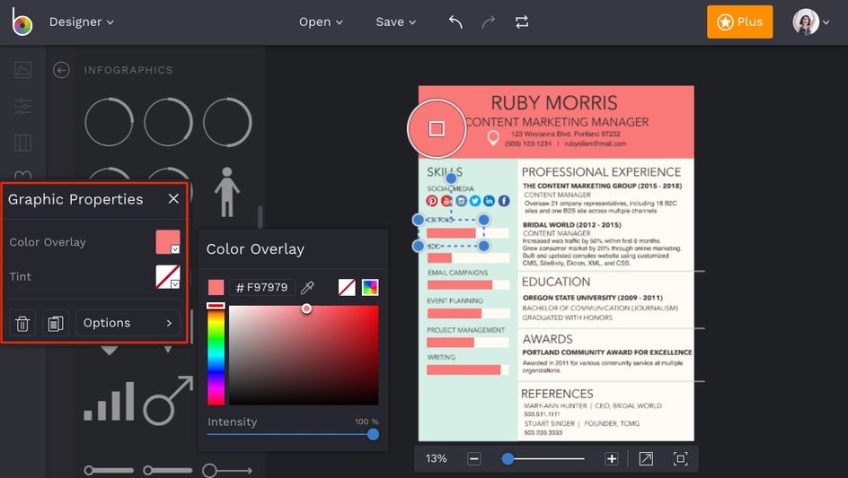Click the AWARDS heading on resume

(547, 339)
